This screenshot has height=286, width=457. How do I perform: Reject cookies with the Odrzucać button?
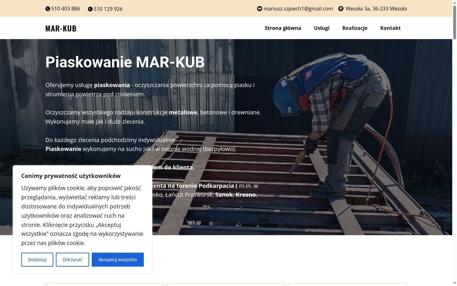coord(72,260)
